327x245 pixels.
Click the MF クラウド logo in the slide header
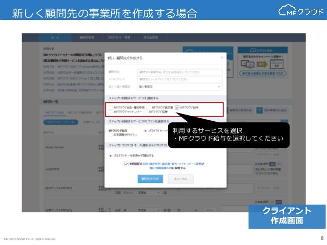coord(301,10)
